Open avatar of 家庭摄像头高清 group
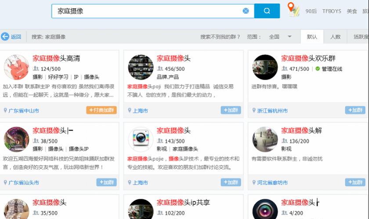Viewport: 369px width, 219px height. pyautogui.click(x=17, y=67)
